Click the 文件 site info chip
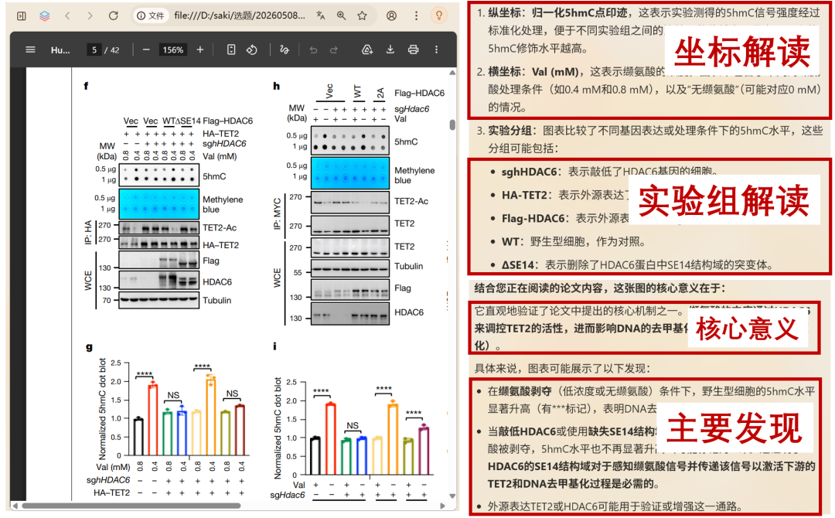Image resolution: width=835 pixels, height=518 pixels. coord(151,16)
